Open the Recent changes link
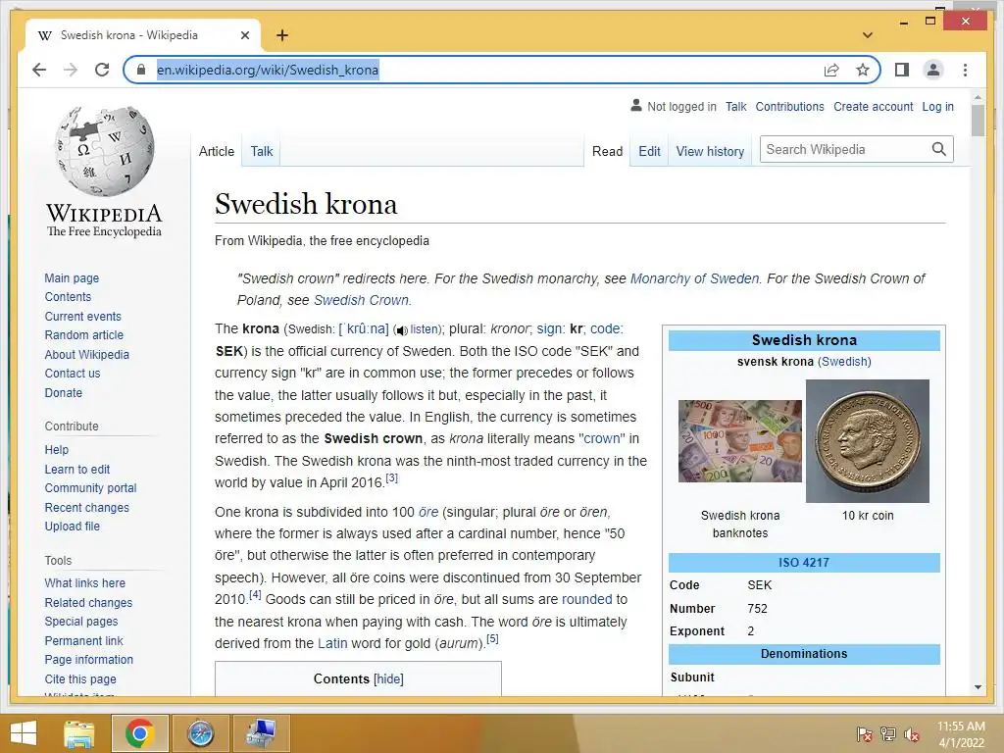 point(86,507)
